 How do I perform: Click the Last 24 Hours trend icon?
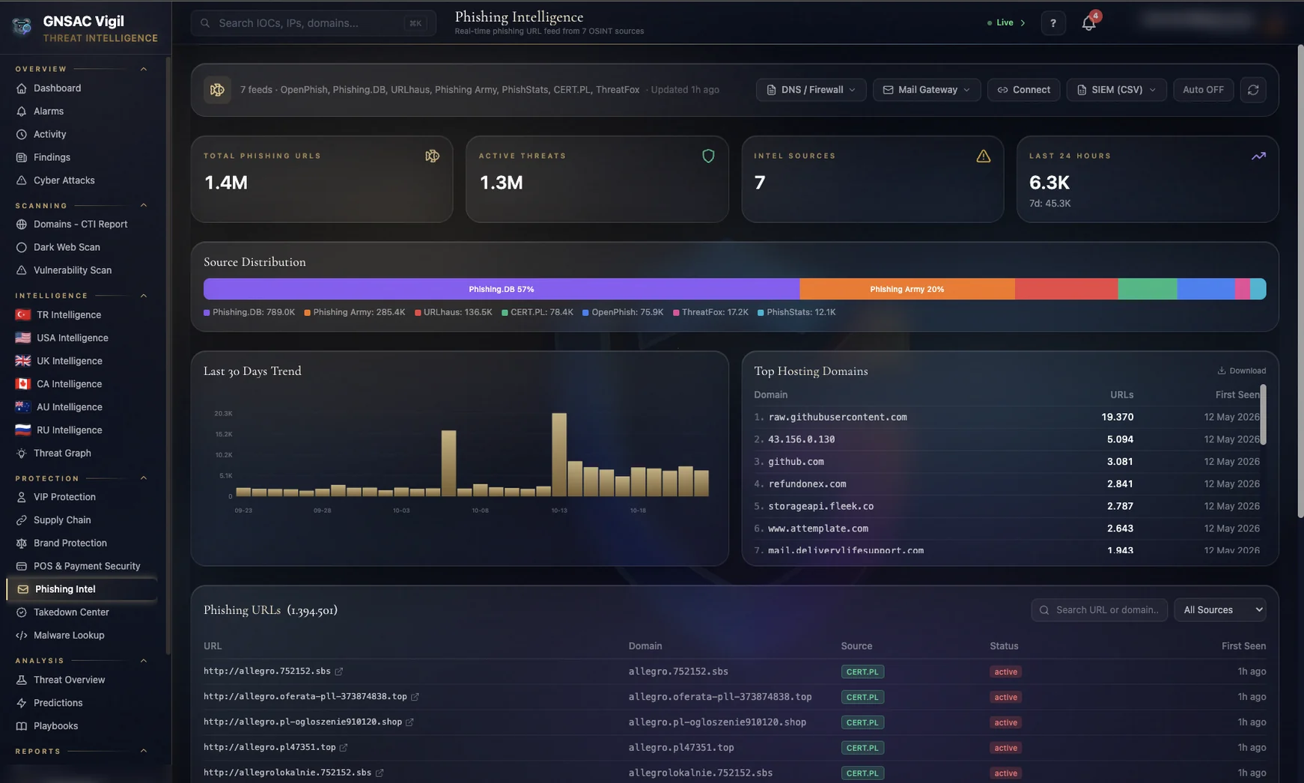1258,156
